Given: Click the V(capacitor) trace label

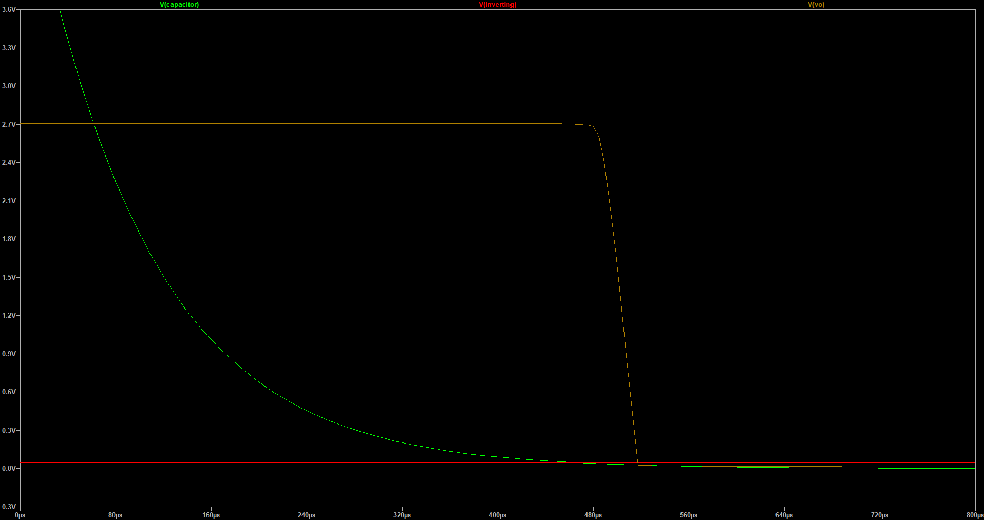Looking at the screenshot, I should 179,5.
